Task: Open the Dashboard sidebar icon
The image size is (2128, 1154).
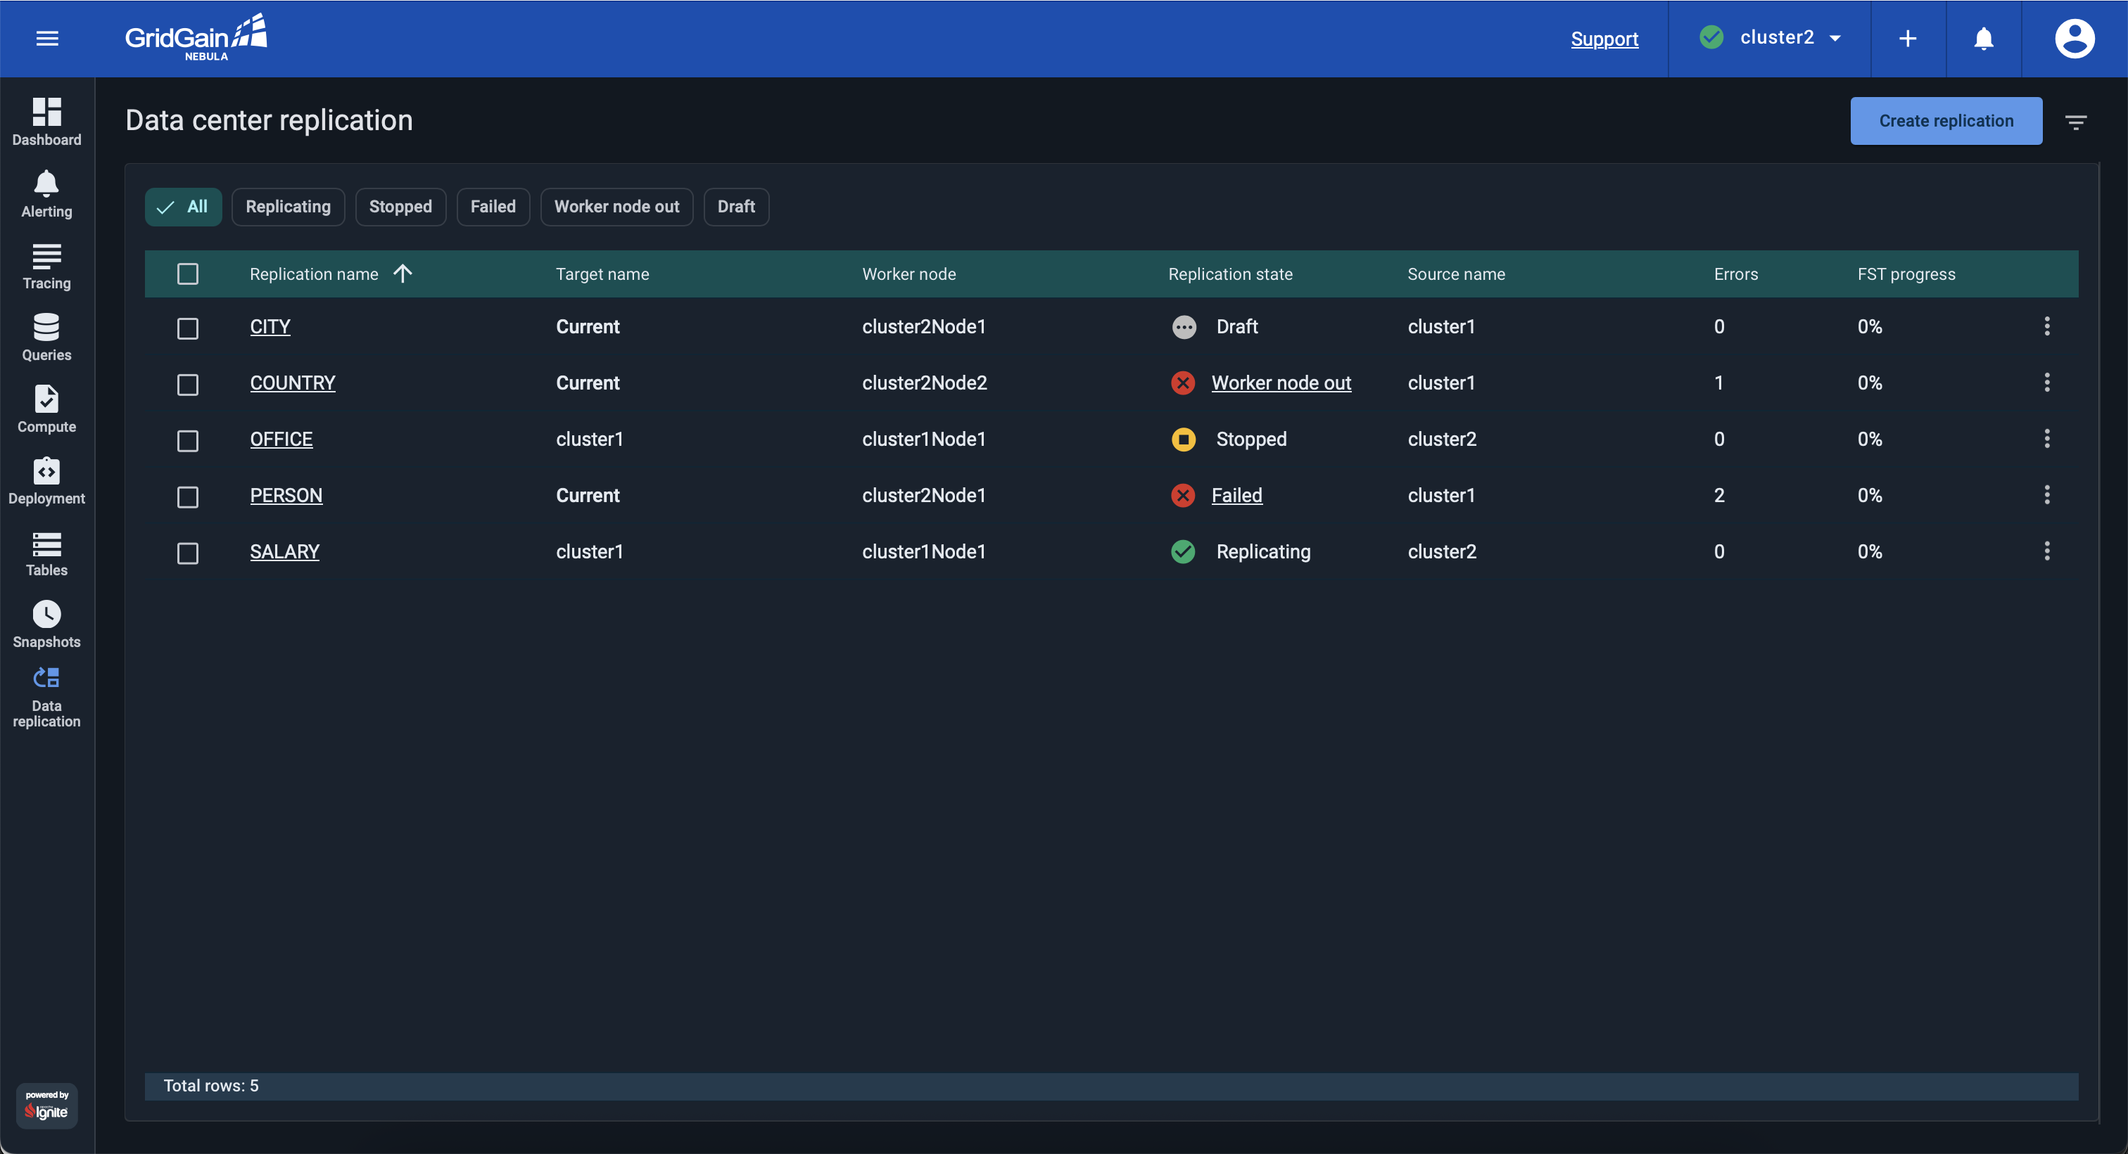Action: [x=46, y=122]
